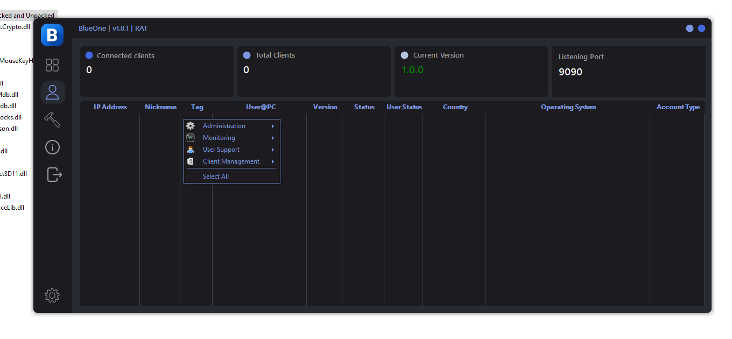Expand the Monitoring submenu arrow
The width and height of the screenshot is (732, 339).
click(273, 137)
